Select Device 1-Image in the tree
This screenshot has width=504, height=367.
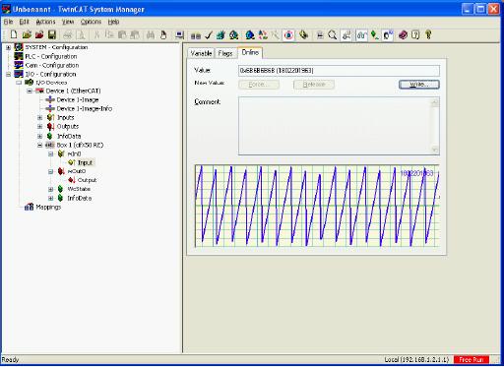pos(78,99)
